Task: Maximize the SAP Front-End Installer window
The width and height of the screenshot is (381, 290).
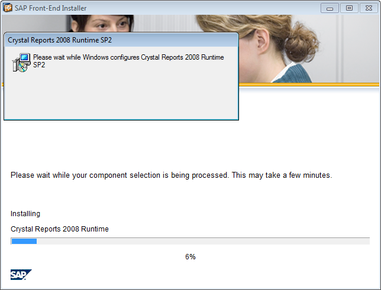Action: [x=349, y=8]
